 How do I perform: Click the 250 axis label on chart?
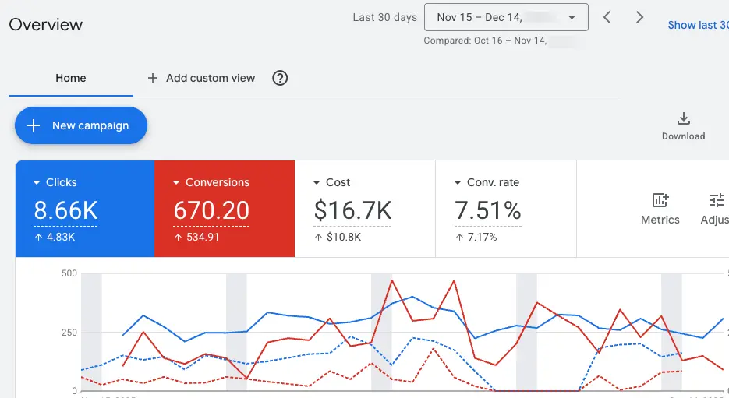point(69,333)
